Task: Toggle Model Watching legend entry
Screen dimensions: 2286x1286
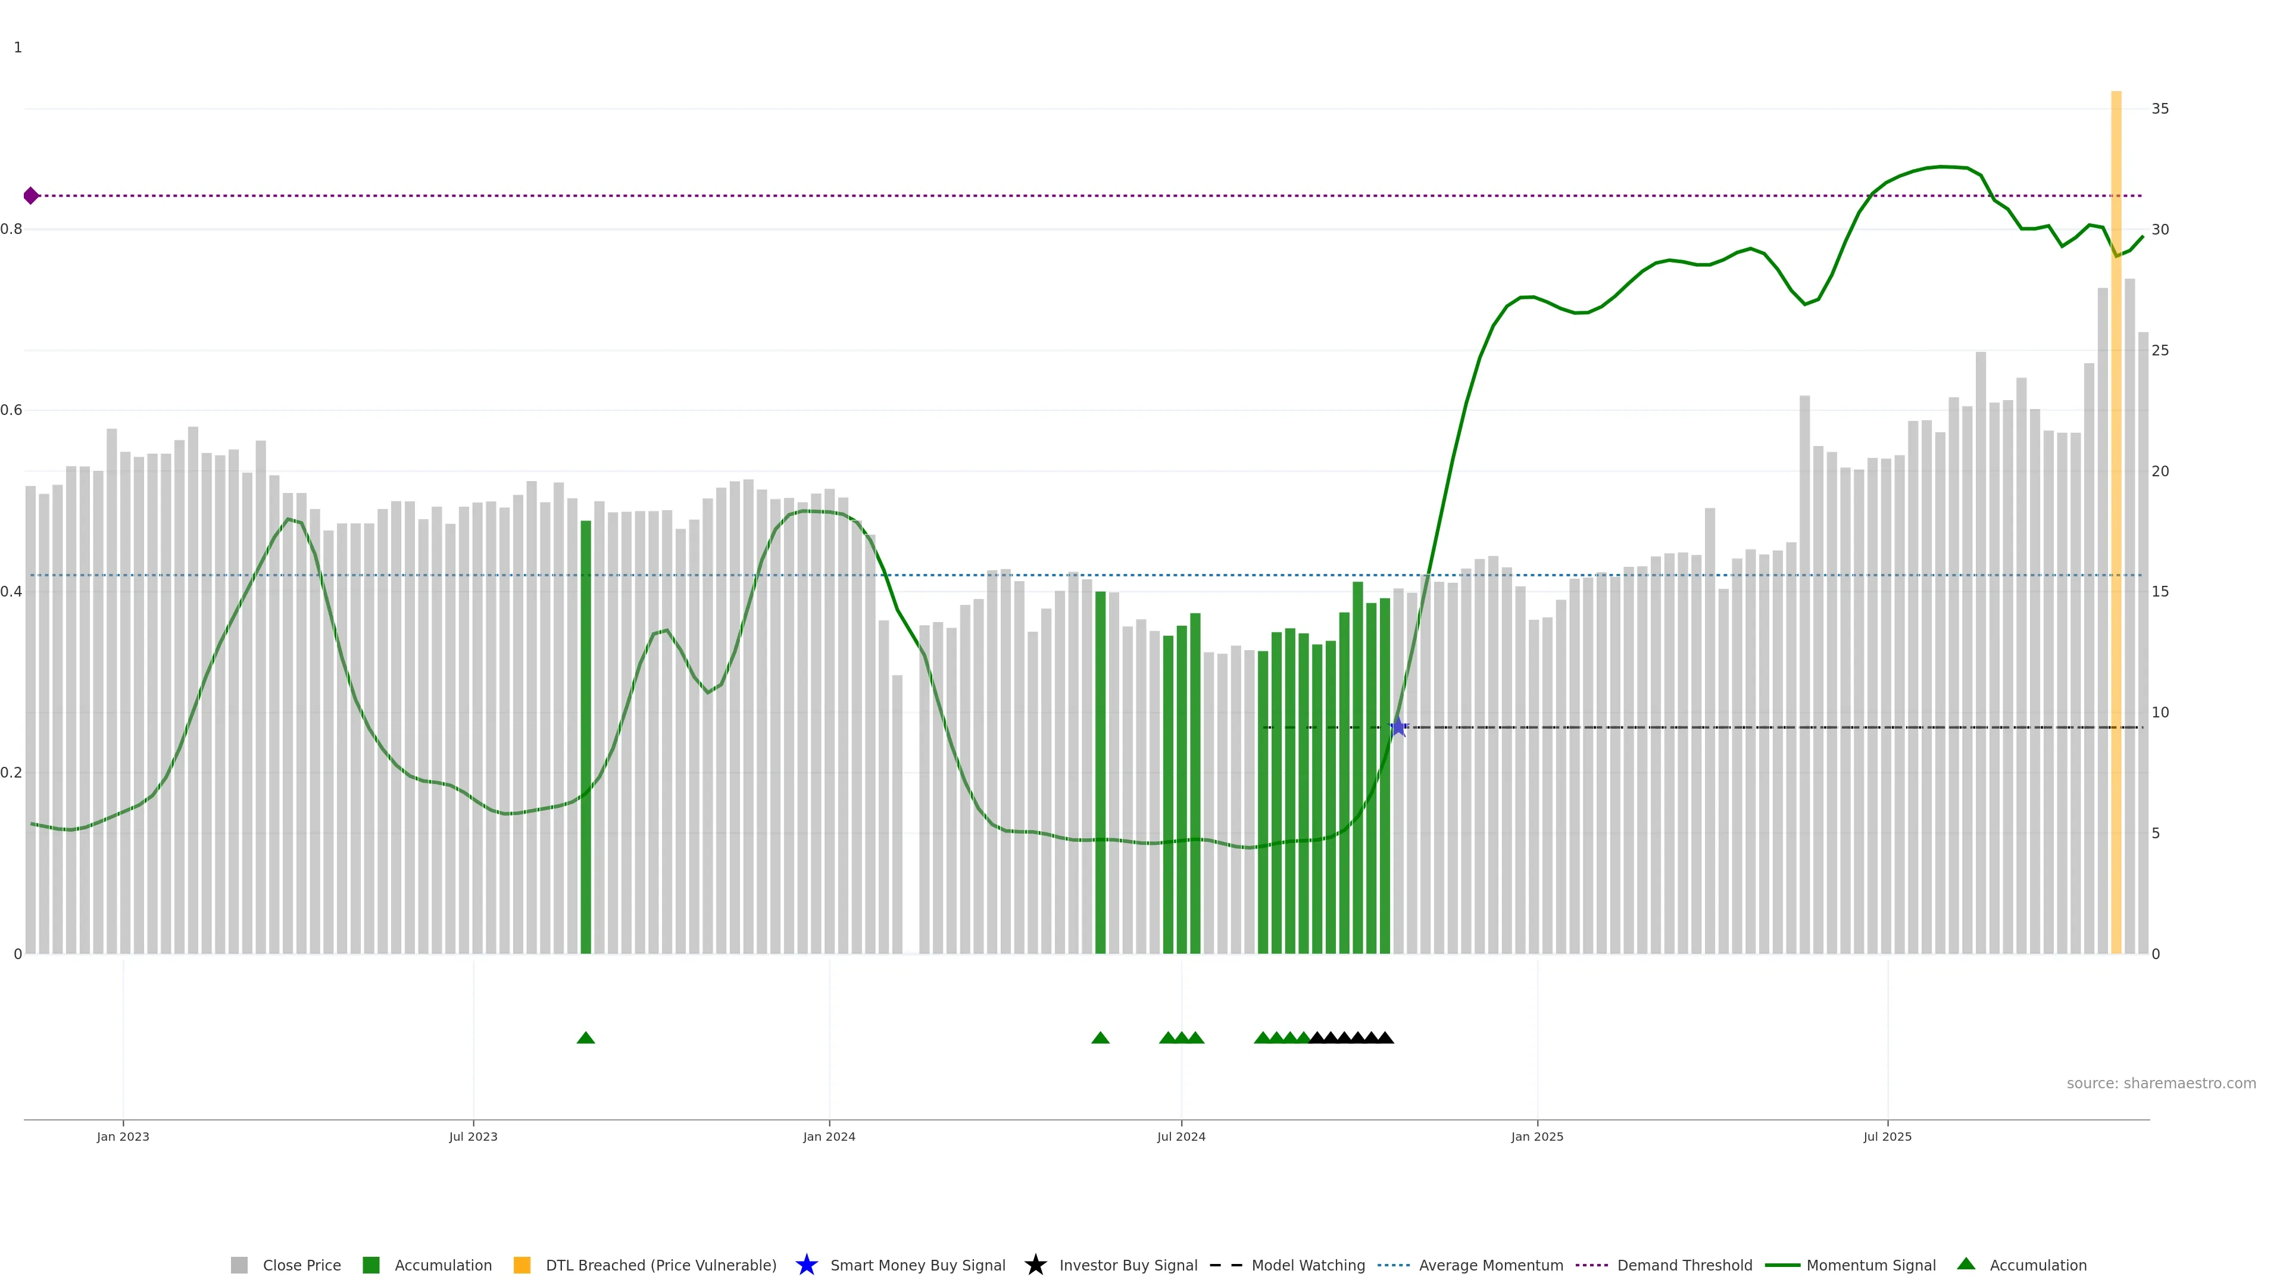Action: point(1307,1265)
